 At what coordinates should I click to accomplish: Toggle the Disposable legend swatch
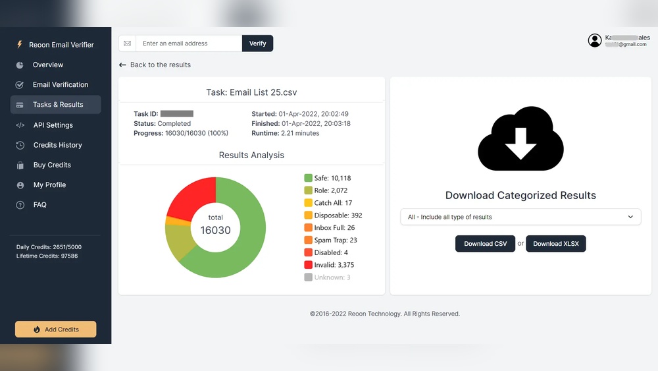309,215
